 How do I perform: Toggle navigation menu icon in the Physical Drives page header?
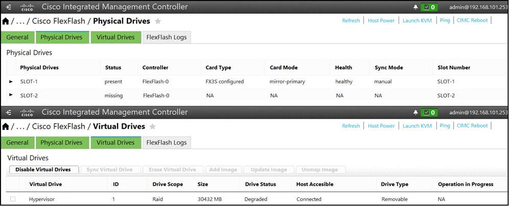[x=9, y=7]
